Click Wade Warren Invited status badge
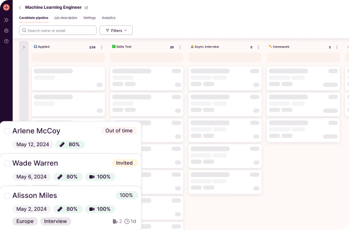The height and width of the screenshot is (230, 349). coord(125,163)
